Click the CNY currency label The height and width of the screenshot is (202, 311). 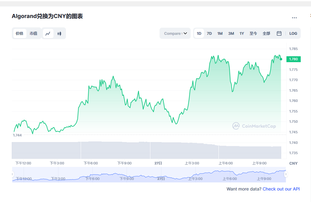293,163
